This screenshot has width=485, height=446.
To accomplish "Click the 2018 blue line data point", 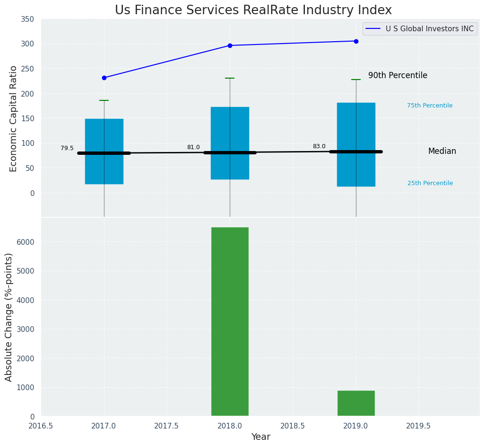I will click(230, 45).
